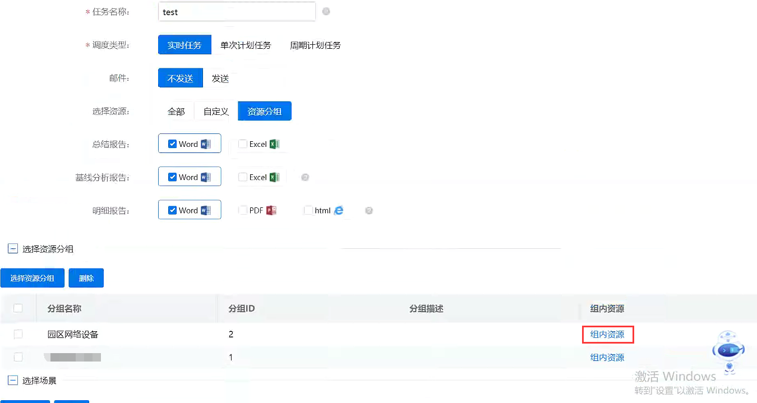Select 资源分组 resources option

pyautogui.click(x=265, y=111)
